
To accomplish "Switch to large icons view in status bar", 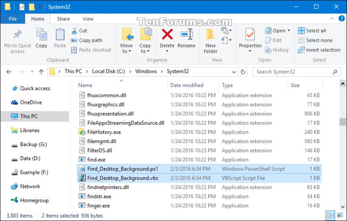I will point(340,215).
